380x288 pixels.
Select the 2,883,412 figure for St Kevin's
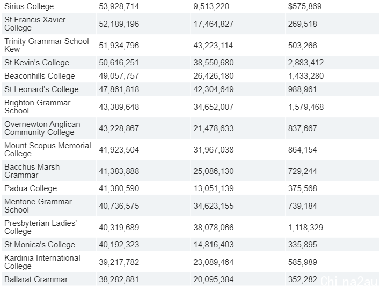click(x=306, y=63)
